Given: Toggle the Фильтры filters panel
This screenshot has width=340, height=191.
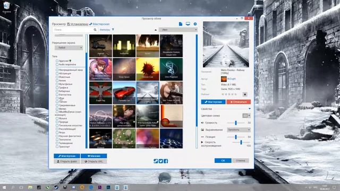Looking at the screenshot, I should coord(105,30).
